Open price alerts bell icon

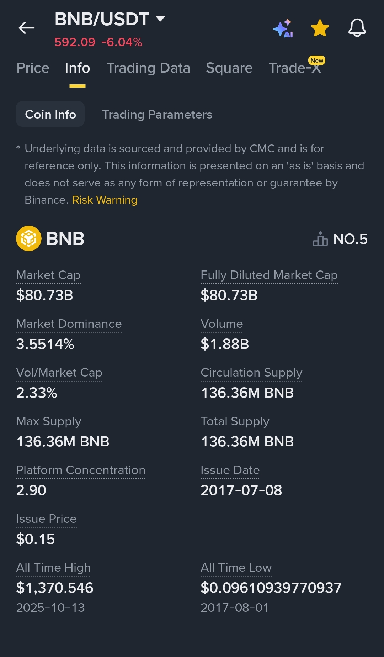(x=357, y=28)
